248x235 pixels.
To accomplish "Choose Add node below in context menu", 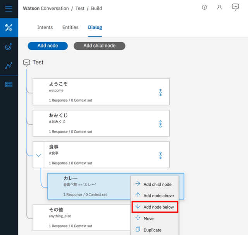I will point(155,207).
